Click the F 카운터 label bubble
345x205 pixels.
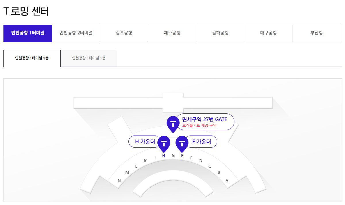[x=201, y=142]
